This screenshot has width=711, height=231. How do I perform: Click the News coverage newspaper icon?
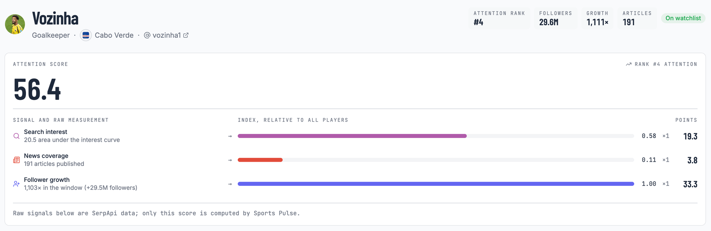[x=16, y=160]
